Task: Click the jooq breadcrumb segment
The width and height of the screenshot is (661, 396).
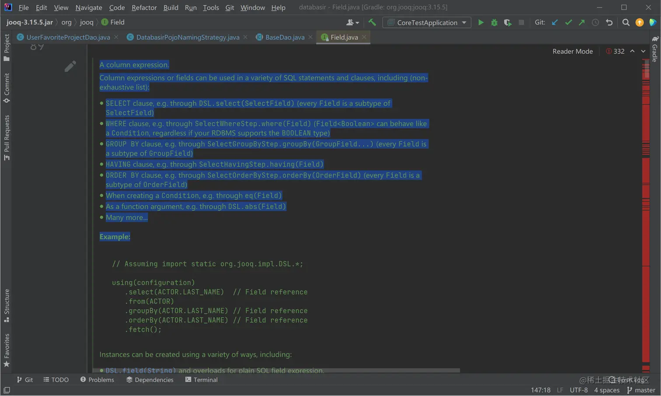Action: tap(87, 22)
